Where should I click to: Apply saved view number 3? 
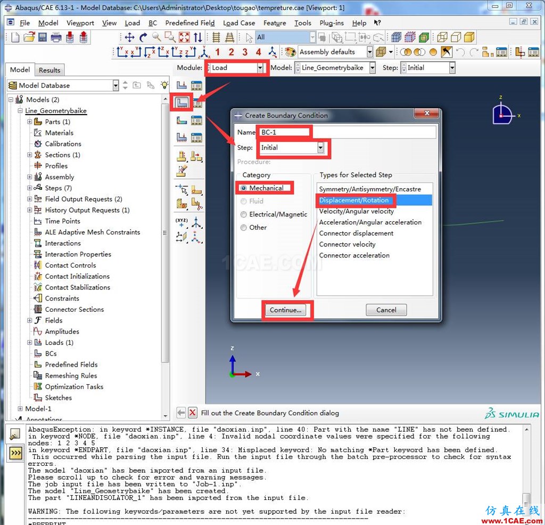(x=245, y=52)
